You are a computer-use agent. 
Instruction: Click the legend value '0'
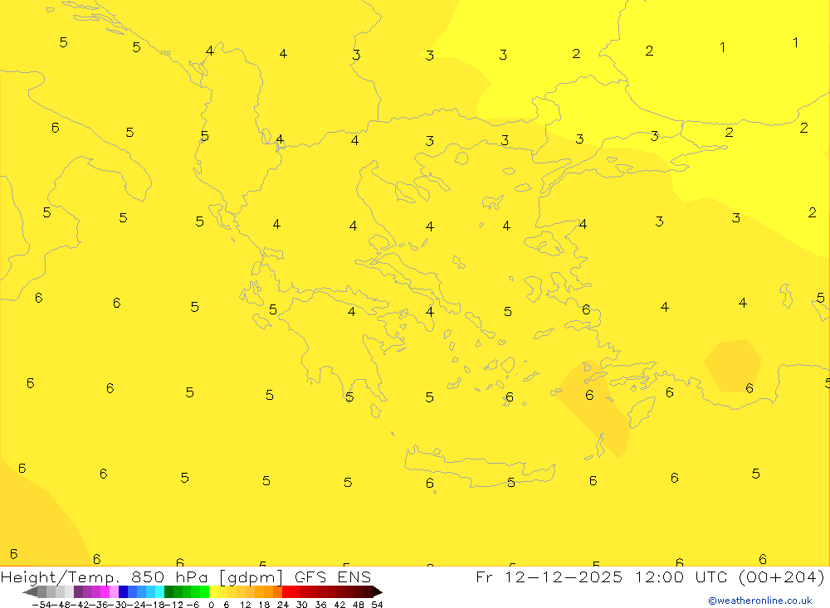[x=211, y=605]
